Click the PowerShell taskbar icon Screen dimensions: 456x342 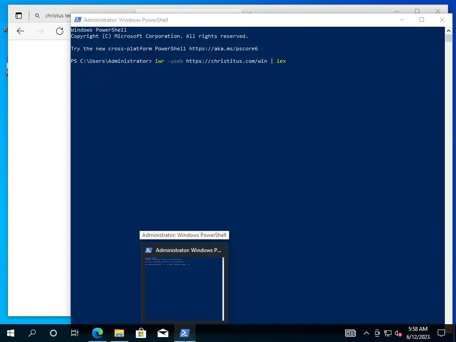(185, 333)
